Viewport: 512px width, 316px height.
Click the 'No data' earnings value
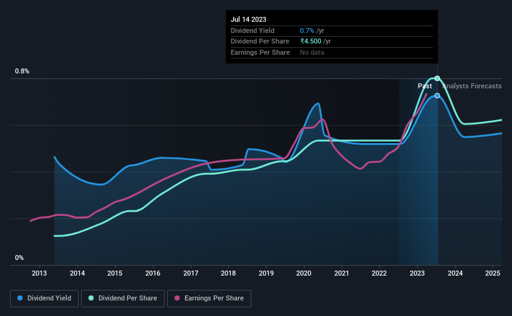click(x=312, y=52)
